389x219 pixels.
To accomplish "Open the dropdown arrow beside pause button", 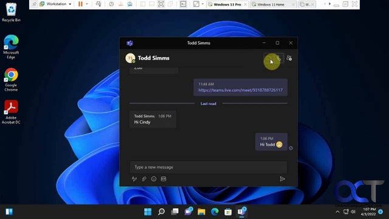I will click(87, 4).
